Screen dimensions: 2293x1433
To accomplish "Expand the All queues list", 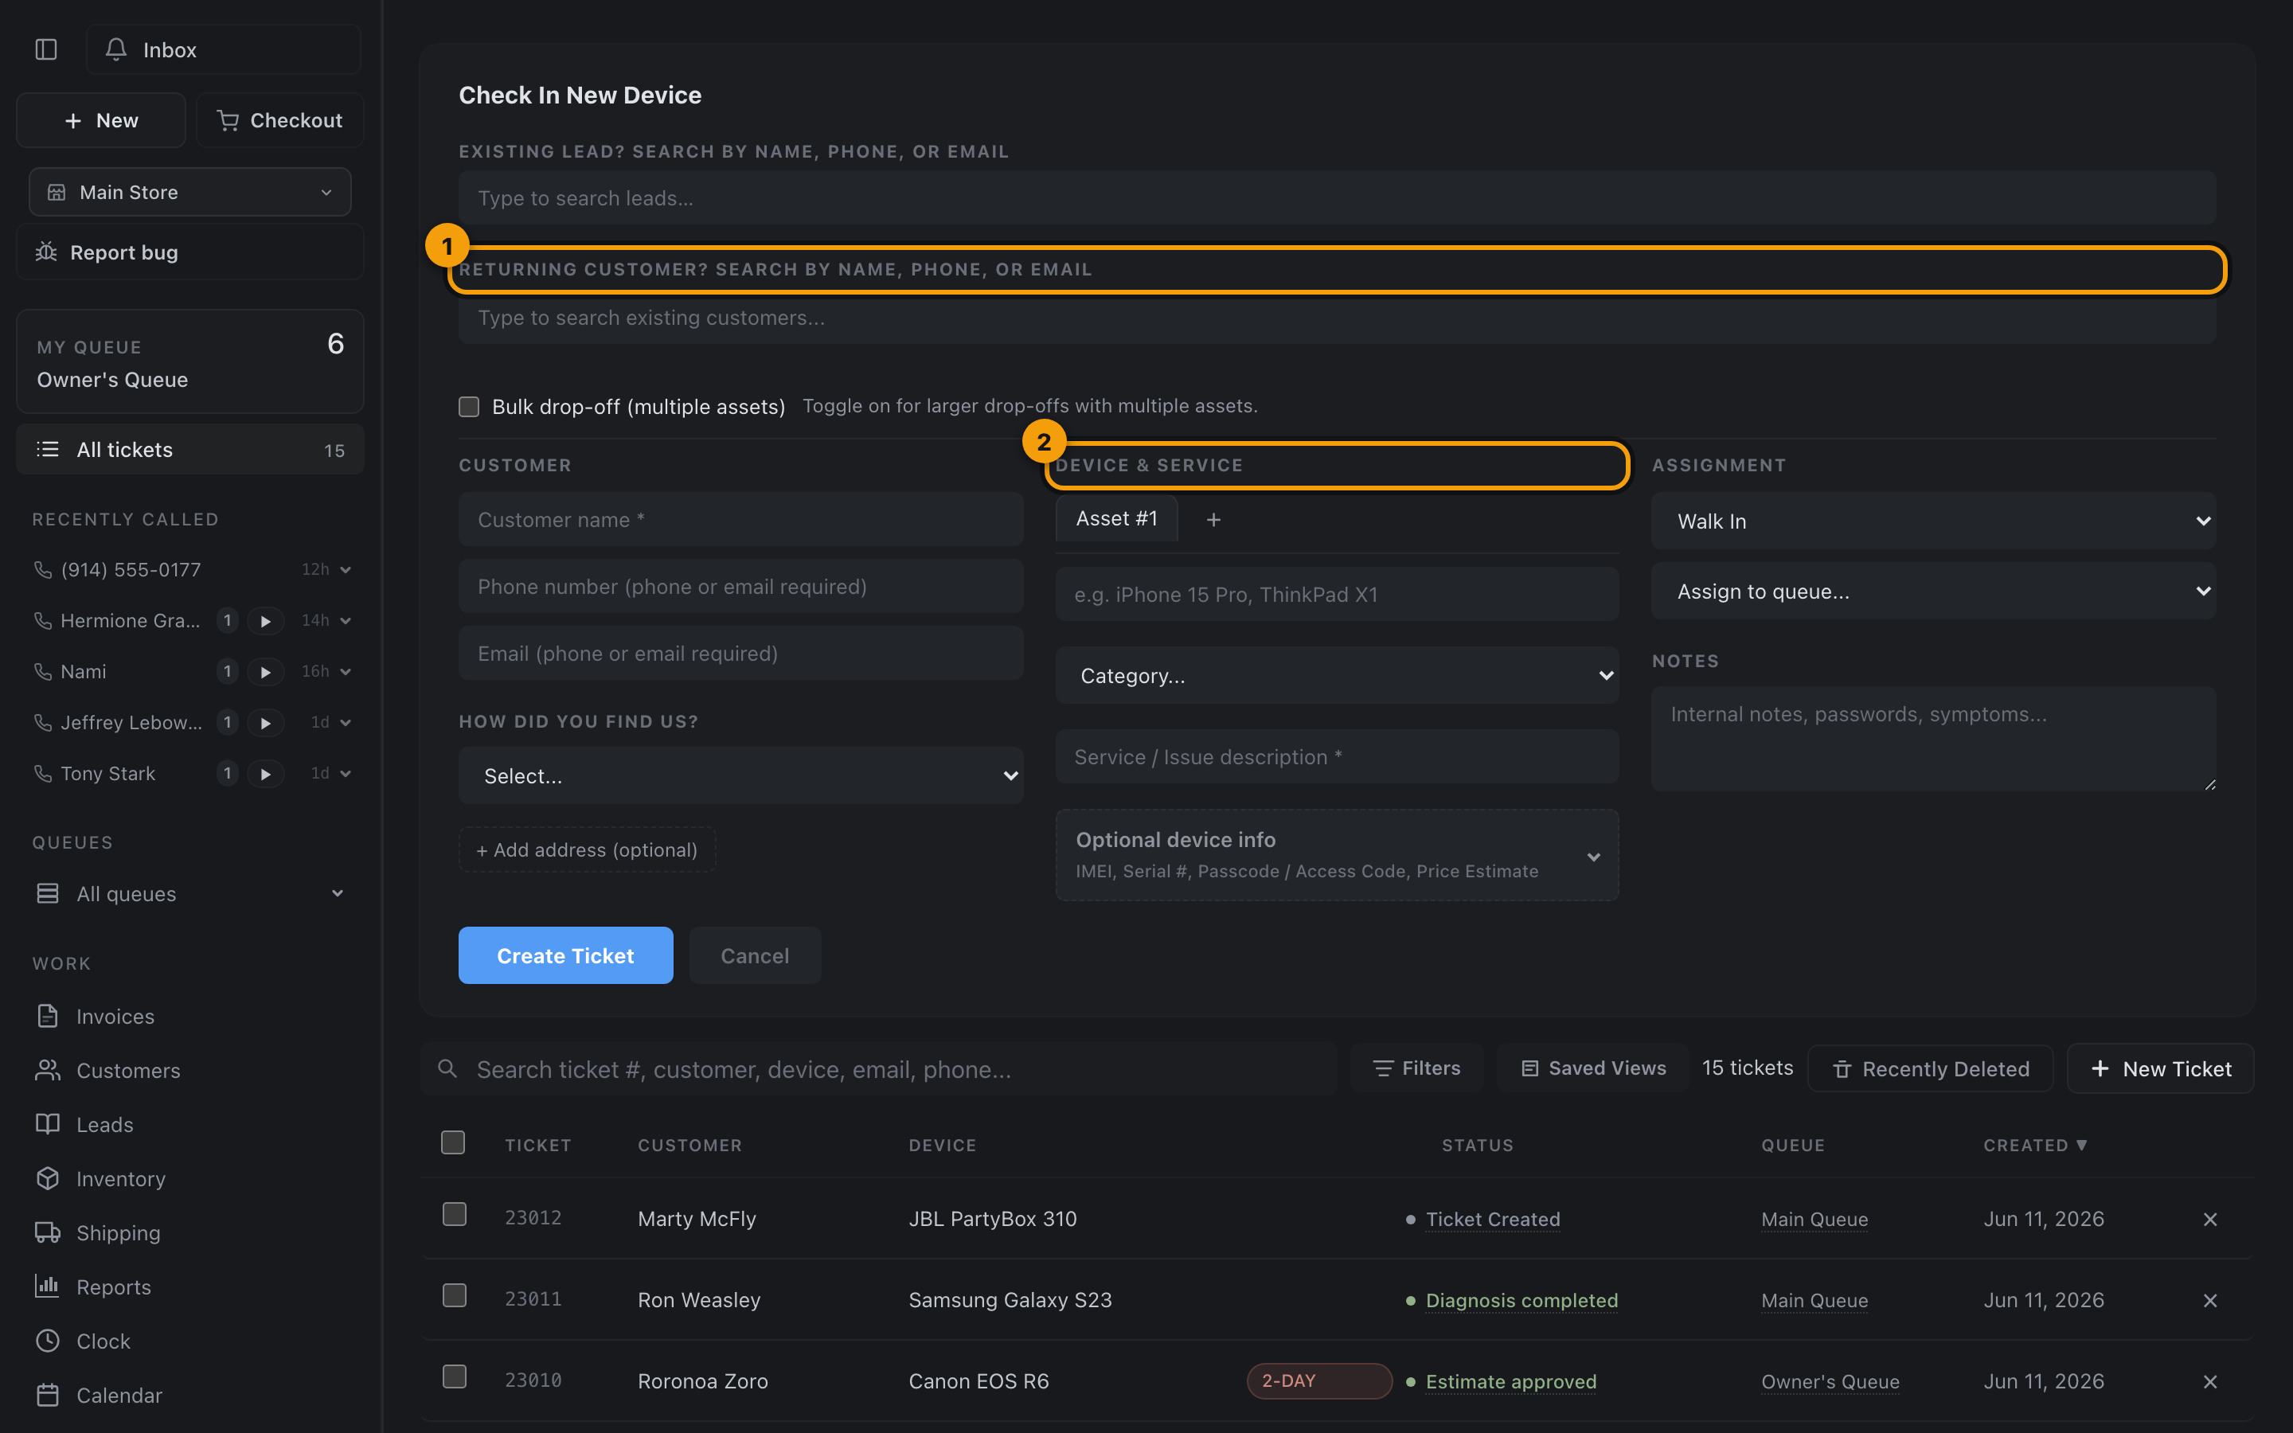I will pyautogui.click(x=338, y=894).
